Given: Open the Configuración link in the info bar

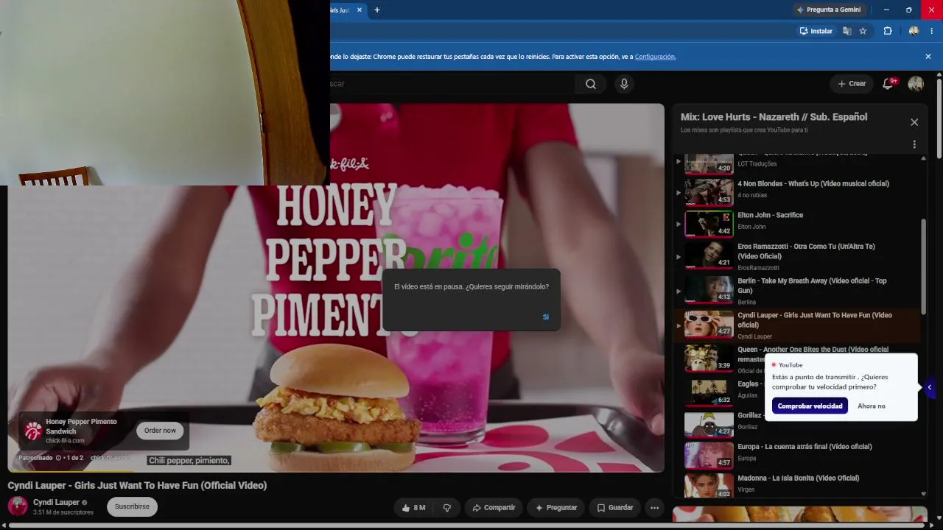Looking at the screenshot, I should click(x=655, y=57).
